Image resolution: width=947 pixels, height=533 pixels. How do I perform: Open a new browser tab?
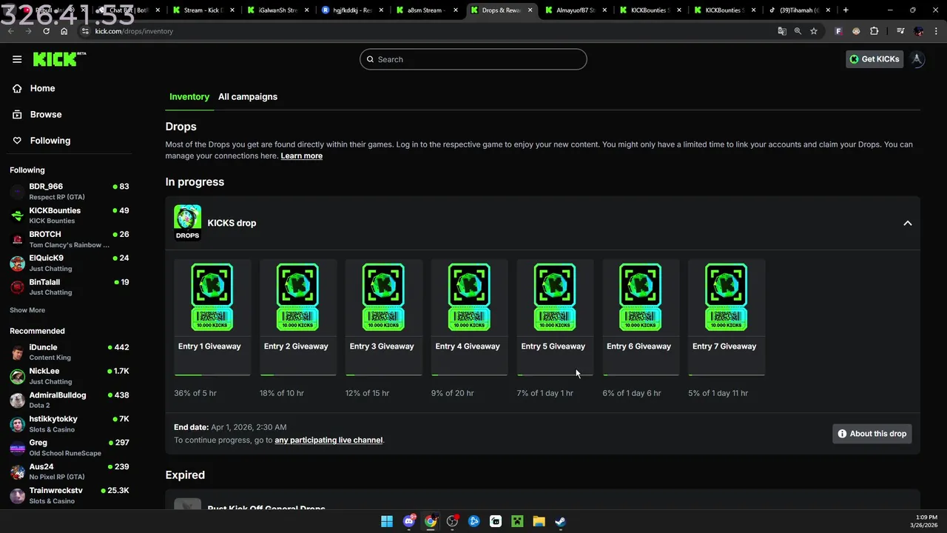tap(846, 10)
